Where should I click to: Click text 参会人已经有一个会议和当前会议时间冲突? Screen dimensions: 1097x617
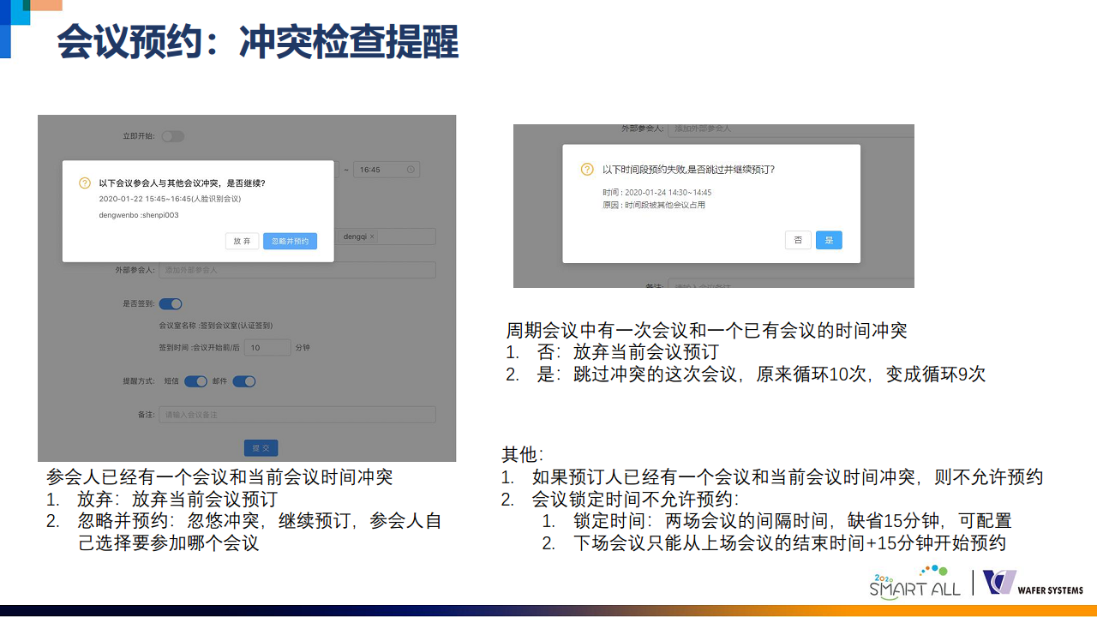pos(219,476)
